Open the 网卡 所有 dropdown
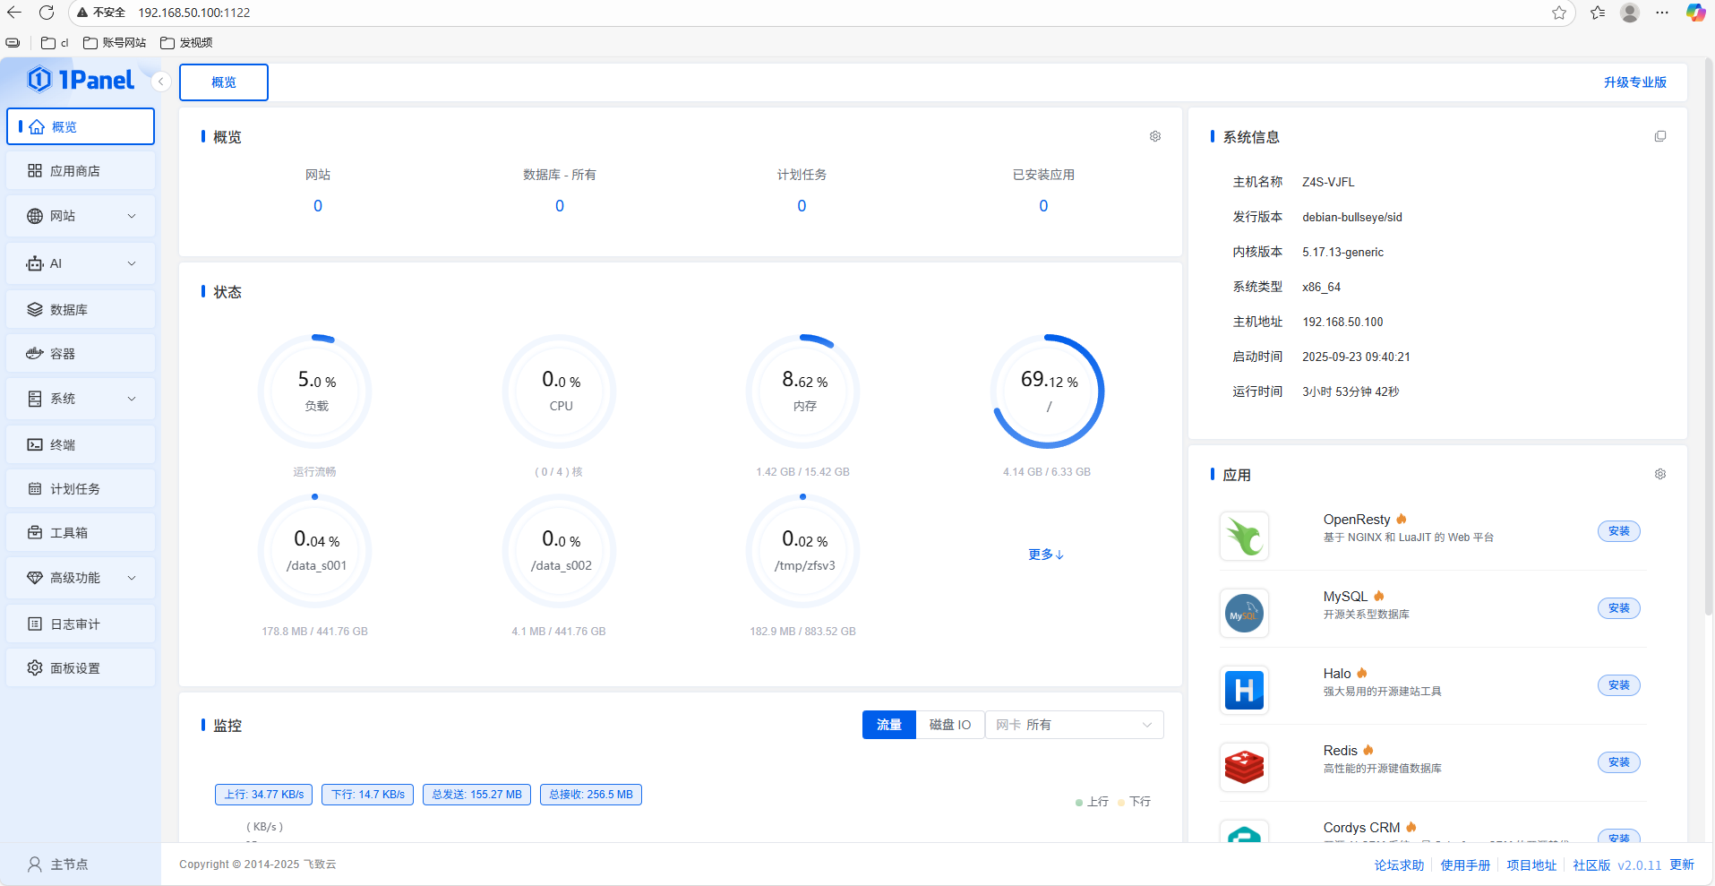Screen dimensions: 1715x886 [x=1074, y=725]
